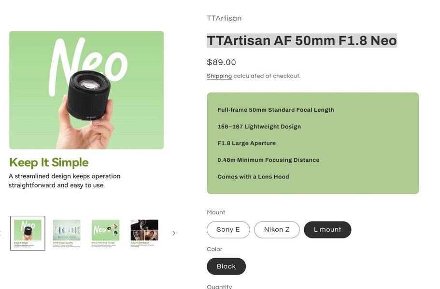Open the Solid Image Quality thumbnail
Screen dimensions: 440x289
point(67,233)
